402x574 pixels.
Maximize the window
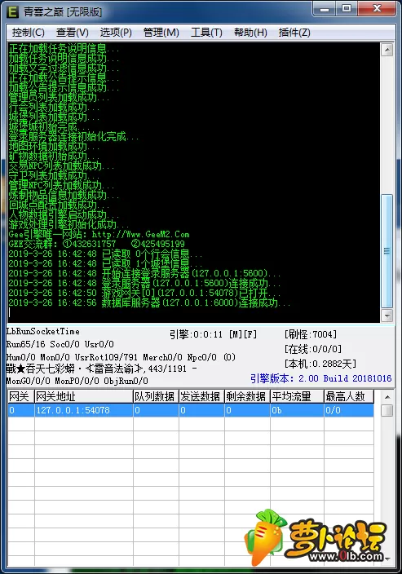pos(347,8)
